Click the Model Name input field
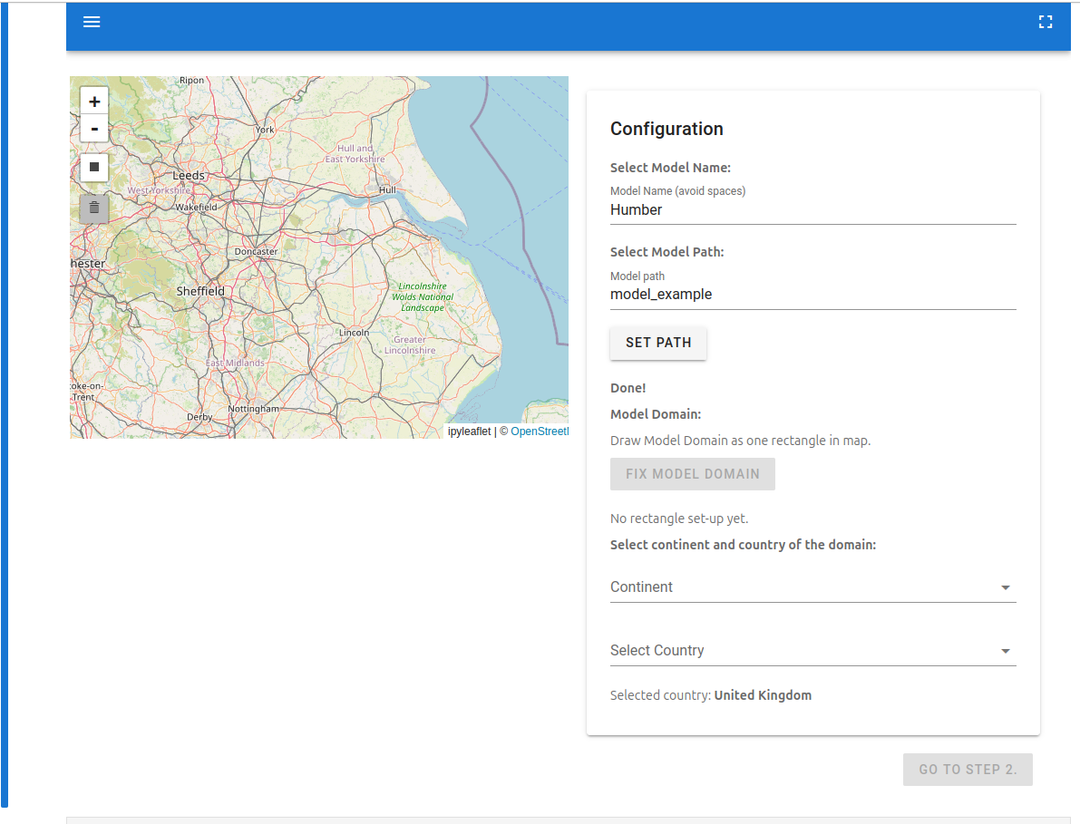This screenshot has width=1080, height=824. pos(812,210)
